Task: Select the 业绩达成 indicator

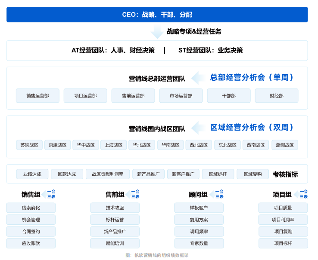Action: [x=32, y=174]
